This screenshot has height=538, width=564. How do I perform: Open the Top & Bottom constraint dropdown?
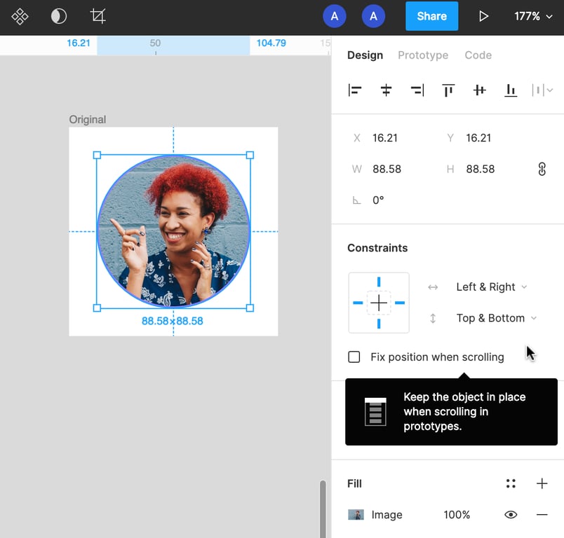496,318
